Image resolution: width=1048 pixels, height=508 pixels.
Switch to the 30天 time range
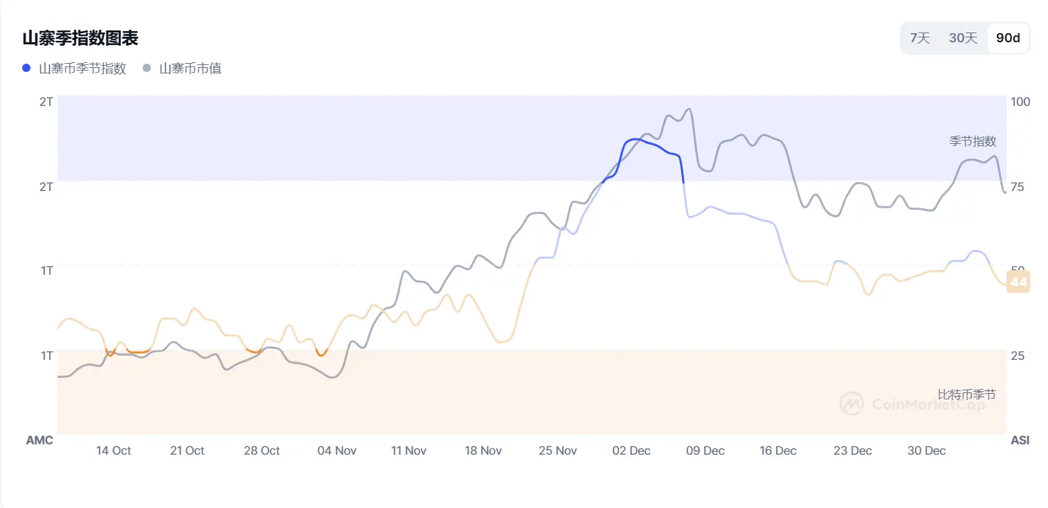point(963,38)
